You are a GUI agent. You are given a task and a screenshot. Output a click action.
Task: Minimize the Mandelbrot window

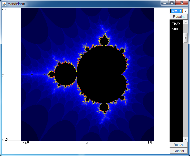click(165, 3)
